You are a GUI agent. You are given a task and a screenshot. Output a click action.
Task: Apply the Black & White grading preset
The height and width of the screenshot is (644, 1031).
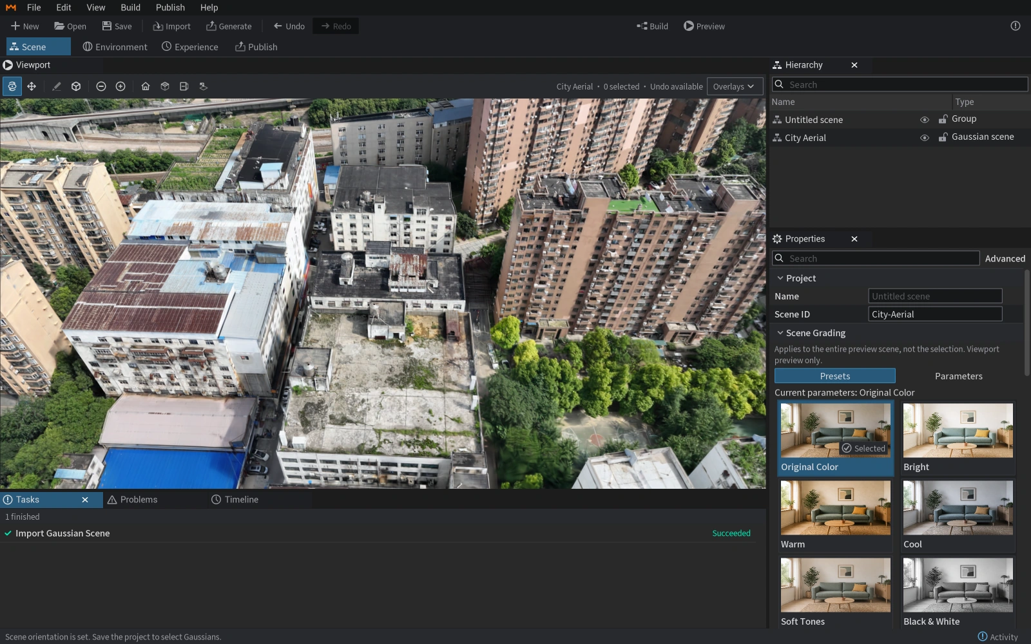[x=958, y=592]
